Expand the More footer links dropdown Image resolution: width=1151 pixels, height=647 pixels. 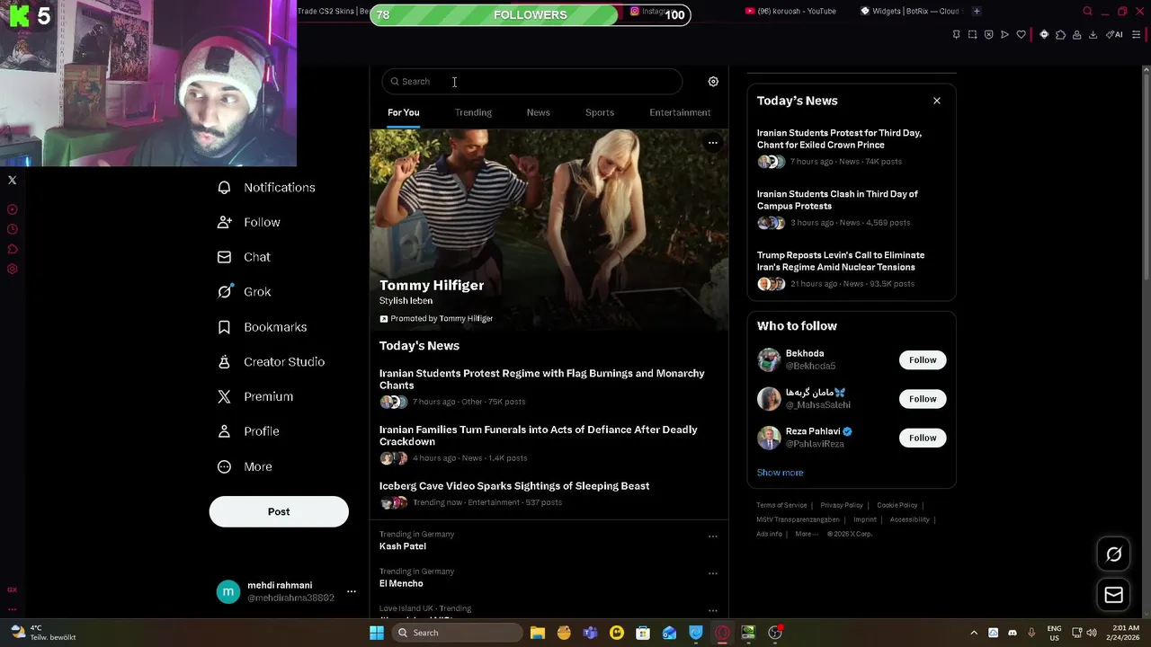tap(807, 534)
